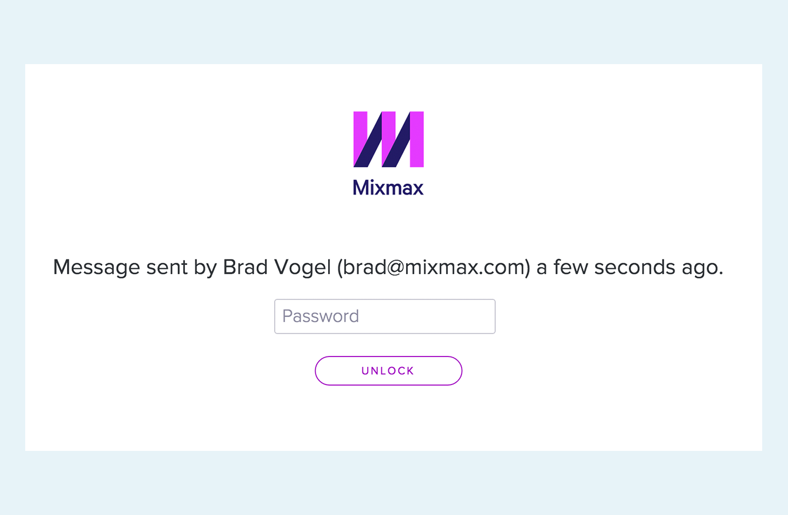Focus the Password input field

pyautogui.click(x=385, y=316)
